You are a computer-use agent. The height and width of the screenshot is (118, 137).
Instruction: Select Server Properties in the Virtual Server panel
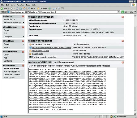pos(11,68)
